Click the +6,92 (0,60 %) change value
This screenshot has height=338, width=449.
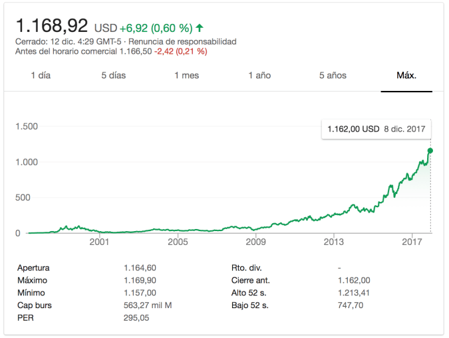tap(156, 28)
